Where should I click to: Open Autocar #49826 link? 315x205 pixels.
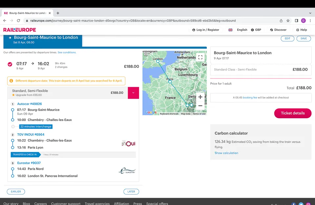[x=29, y=104]
